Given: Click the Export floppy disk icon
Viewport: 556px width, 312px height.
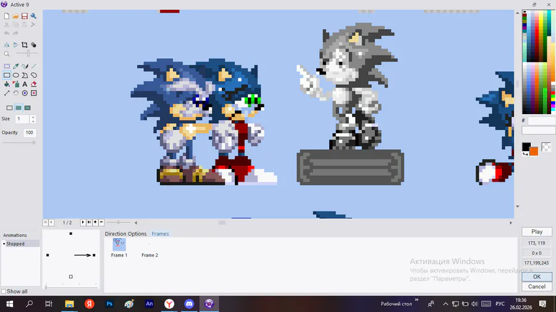Looking at the screenshot, I should click(x=25, y=16).
